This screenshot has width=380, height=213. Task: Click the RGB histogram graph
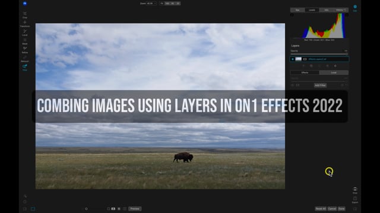pos(319,25)
